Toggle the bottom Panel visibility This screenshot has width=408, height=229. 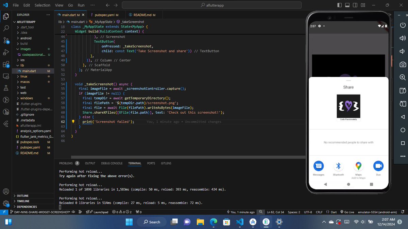point(347,5)
